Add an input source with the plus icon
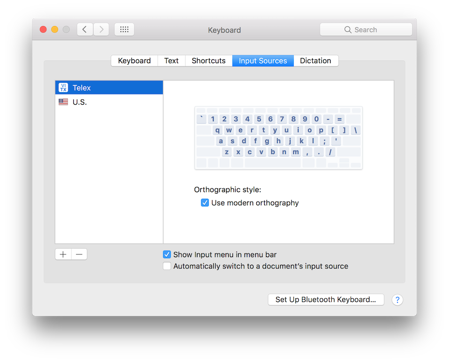Viewport: 449px width, 362px height. (x=63, y=254)
